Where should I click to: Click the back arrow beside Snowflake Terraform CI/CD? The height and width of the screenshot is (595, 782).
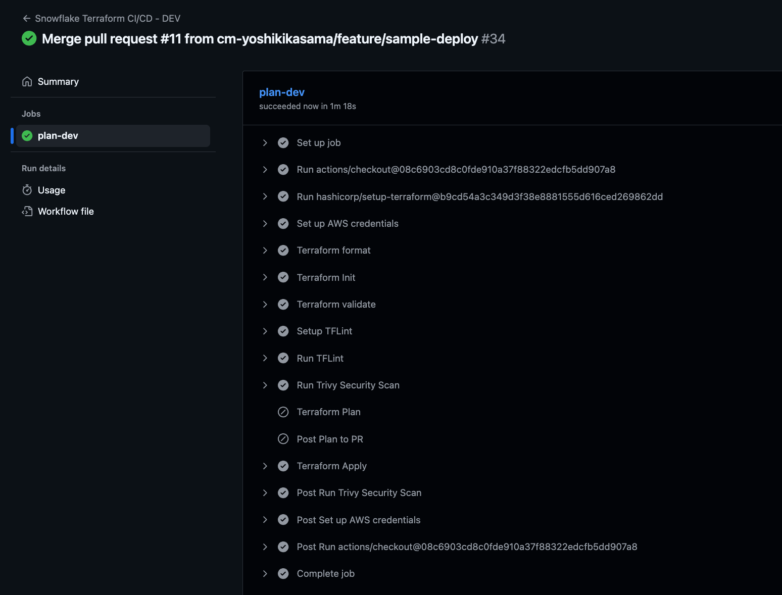(x=27, y=19)
